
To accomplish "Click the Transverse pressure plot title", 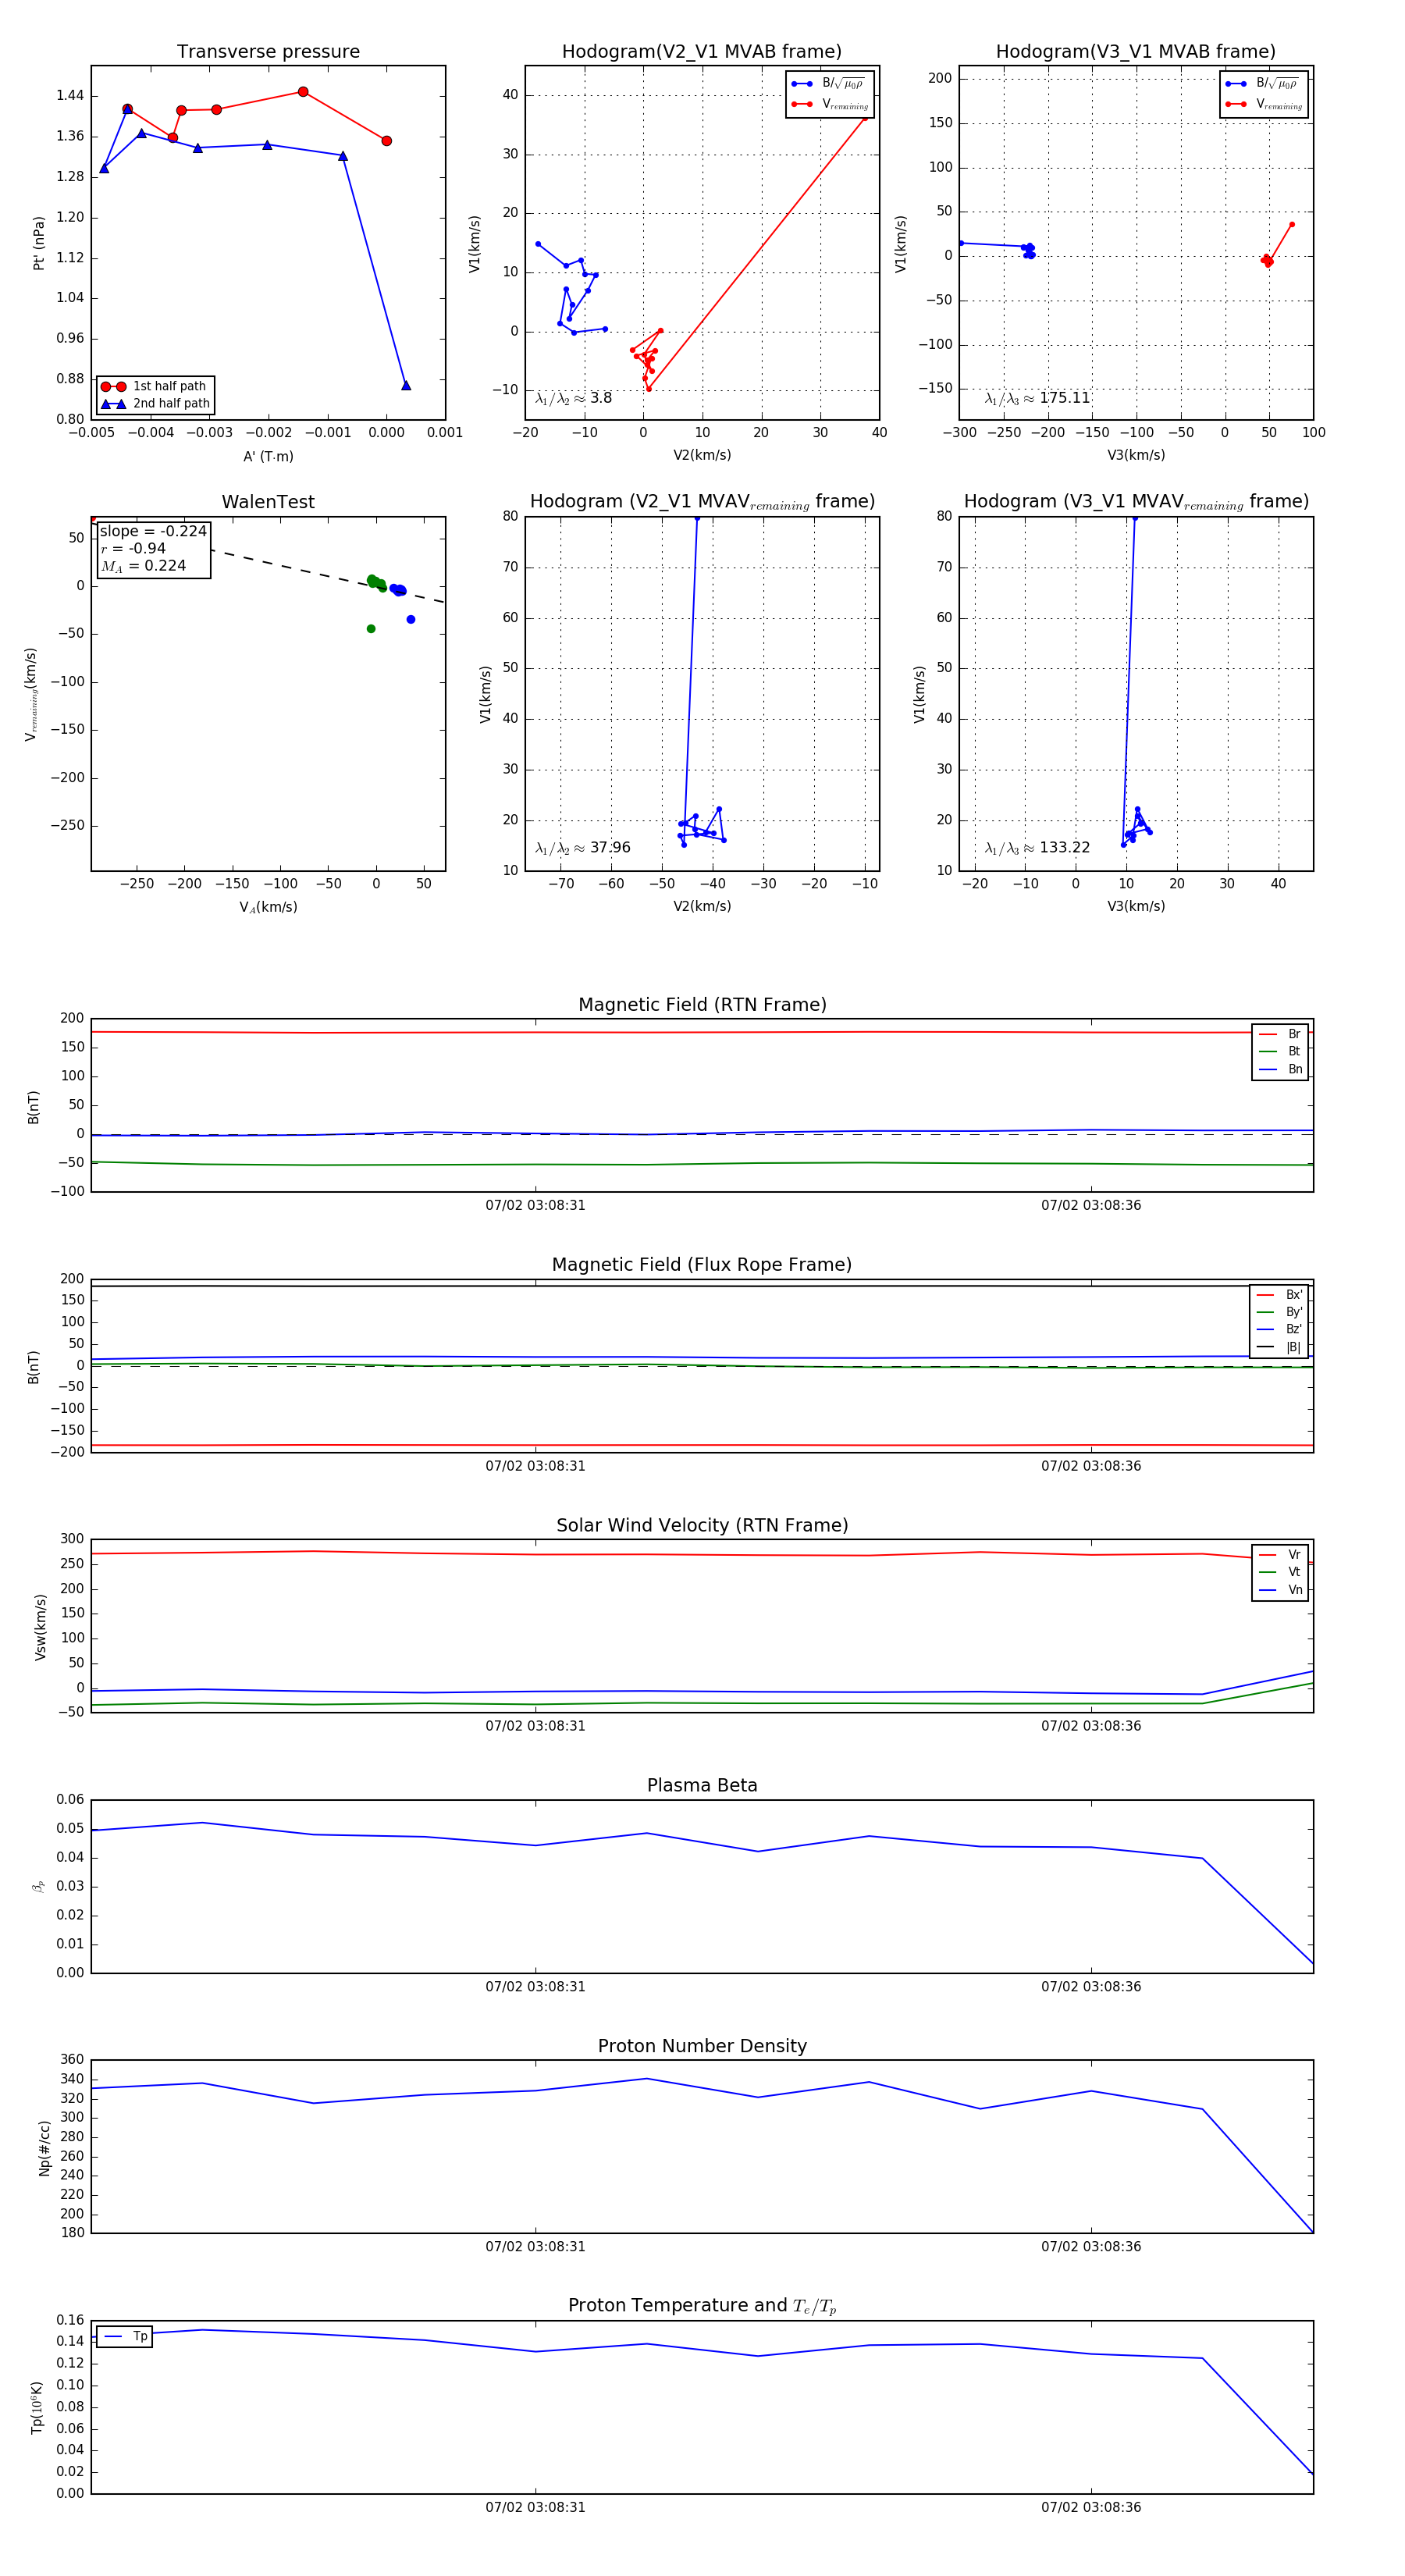I will tap(268, 52).
